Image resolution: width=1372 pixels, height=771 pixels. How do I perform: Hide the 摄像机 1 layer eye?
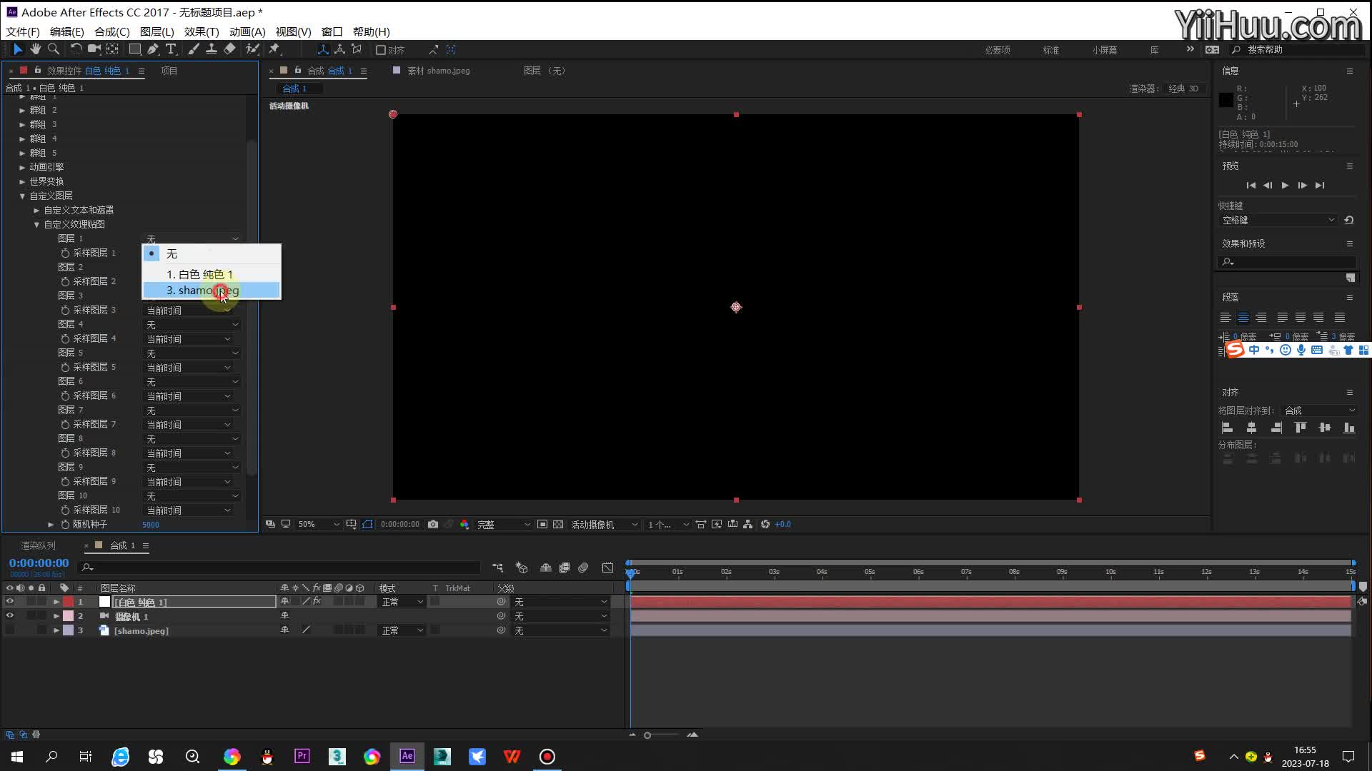pos(9,616)
